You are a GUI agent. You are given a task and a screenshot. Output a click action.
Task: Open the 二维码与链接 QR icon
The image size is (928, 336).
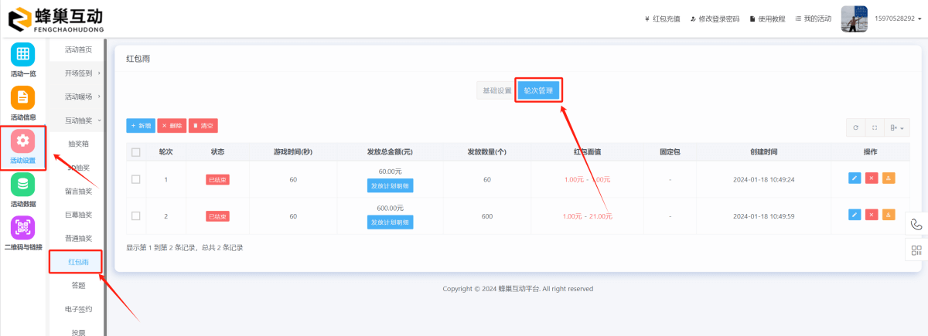pos(22,228)
